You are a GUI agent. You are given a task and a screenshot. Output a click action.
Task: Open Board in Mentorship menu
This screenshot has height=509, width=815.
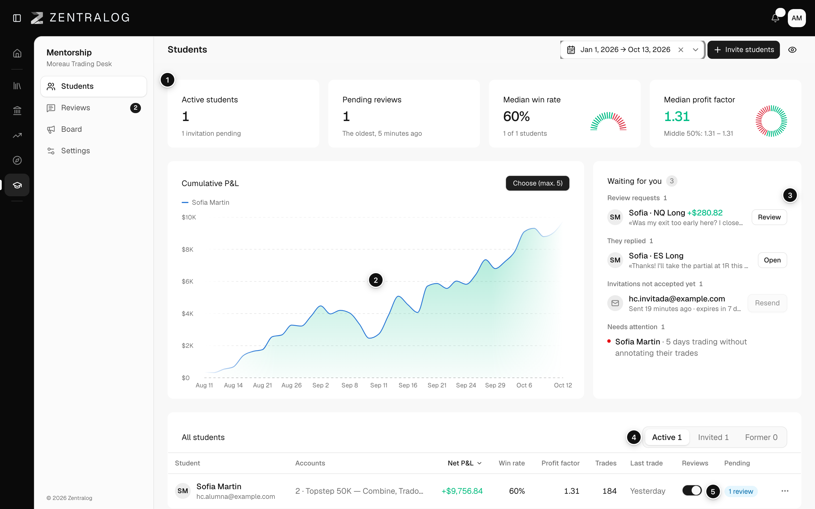94,129
